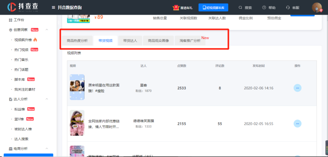Open more-actions button for 星客 video row

pos(298,88)
